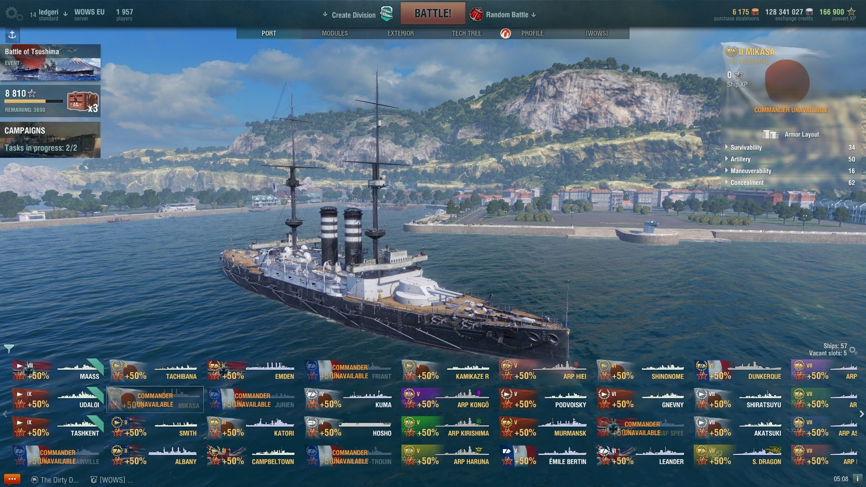Click the gold doubloons coin icon
Viewport: 866px width, 487px height.
pyautogui.click(x=755, y=12)
